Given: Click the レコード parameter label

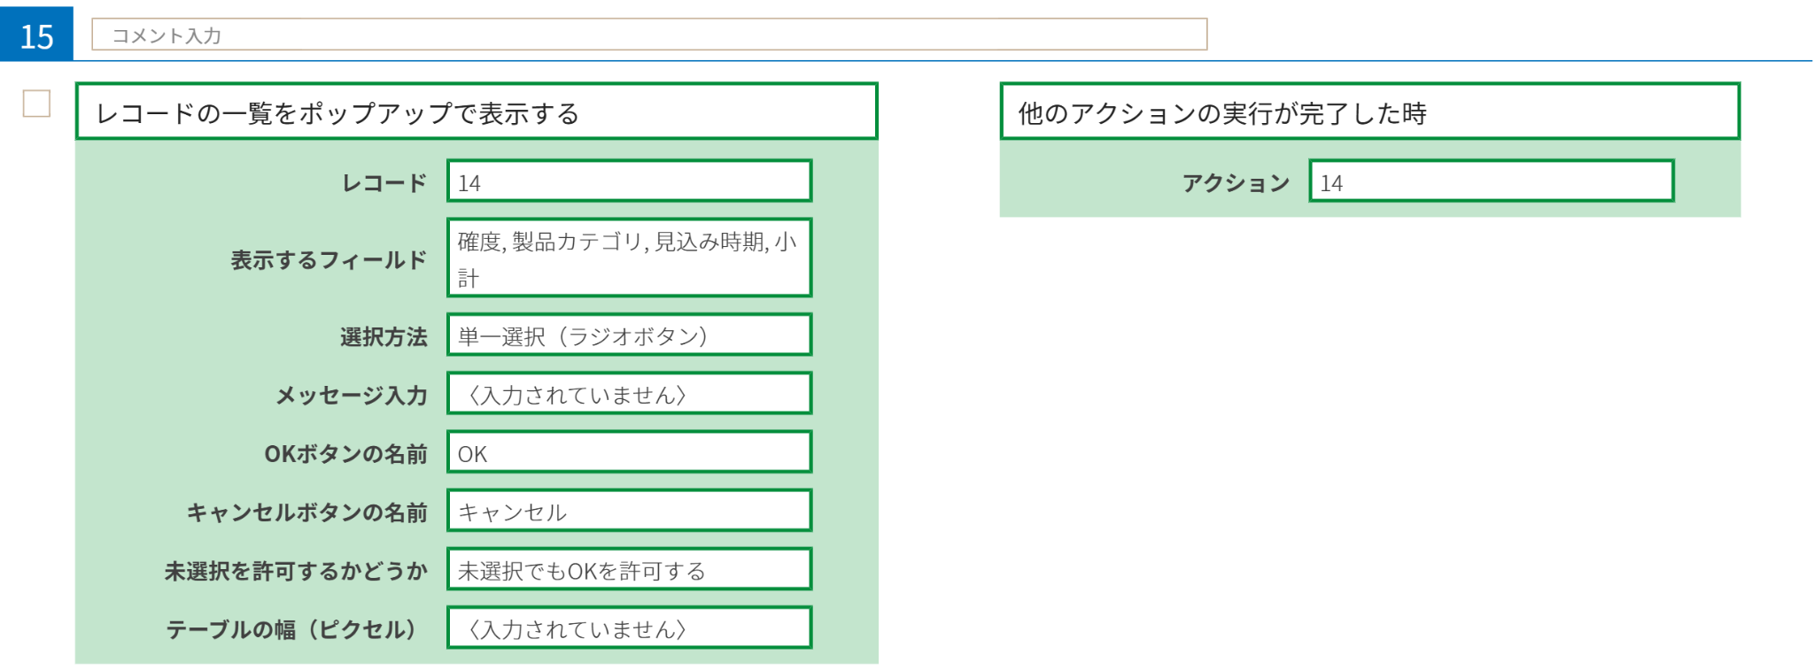Looking at the screenshot, I should (384, 183).
